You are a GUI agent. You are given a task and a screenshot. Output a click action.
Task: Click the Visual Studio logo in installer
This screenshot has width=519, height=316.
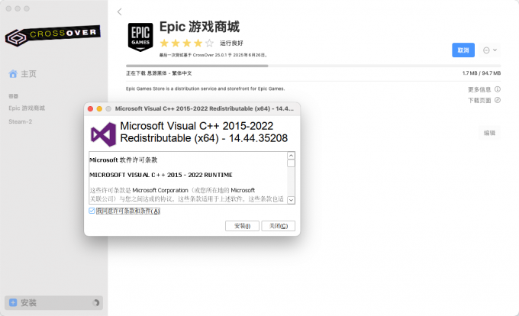point(103,134)
